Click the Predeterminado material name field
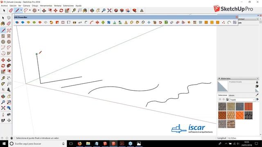The image size is (262, 147). [x=242, y=82]
